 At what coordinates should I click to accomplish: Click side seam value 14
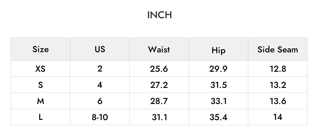[278, 117]
